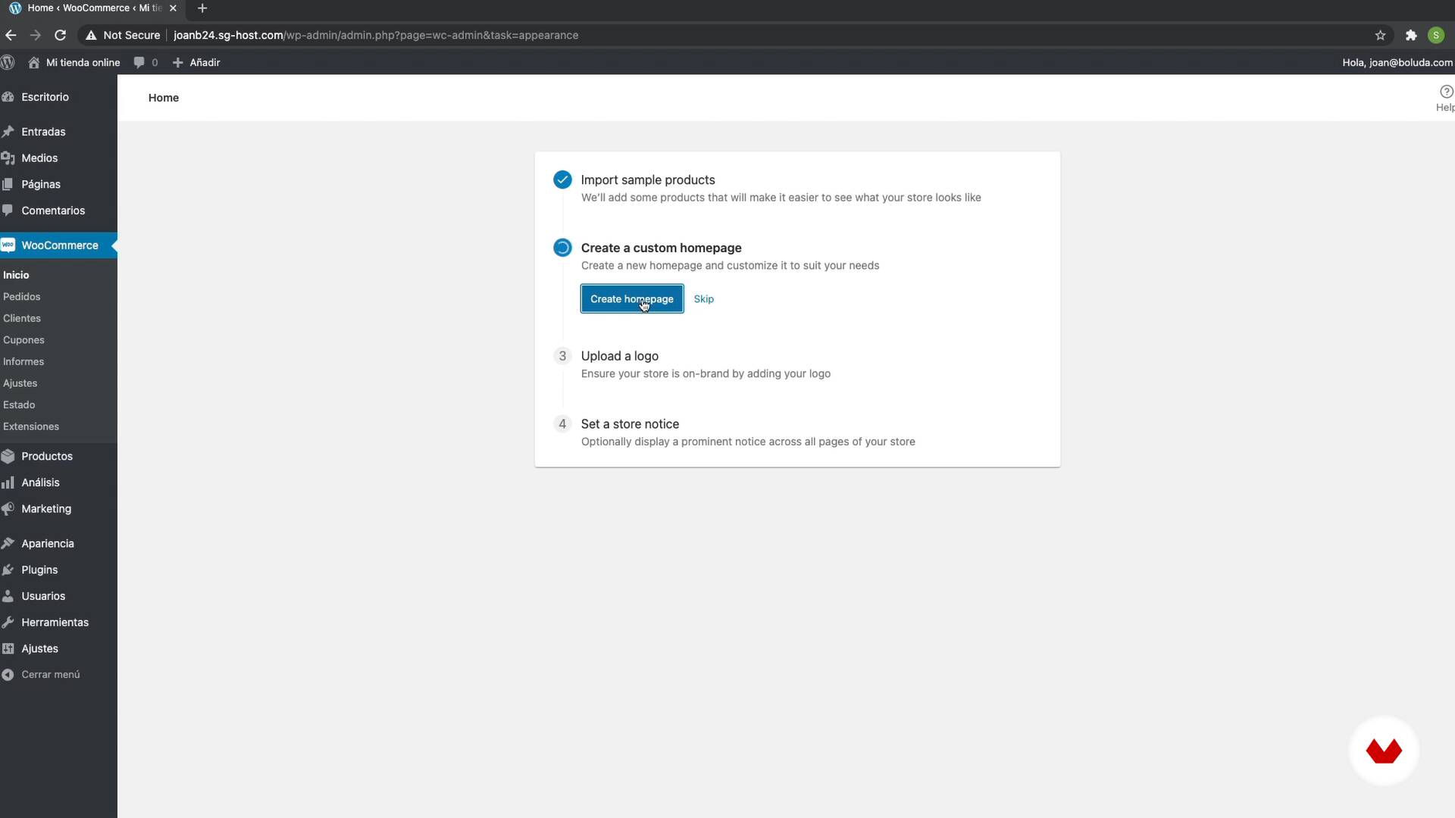Open the green S Chrome profile avatar
1455x818 pixels.
click(1435, 35)
